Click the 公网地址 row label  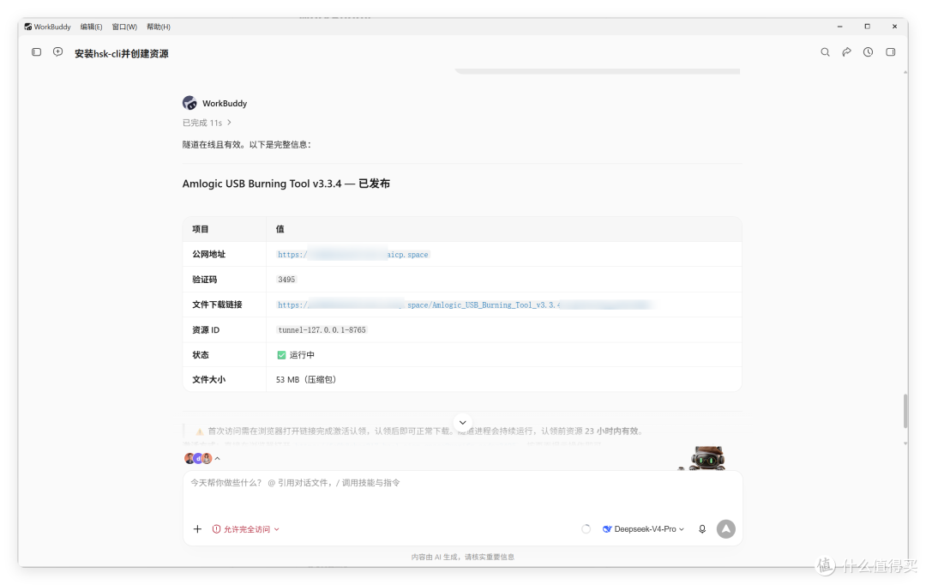pyautogui.click(x=208, y=254)
